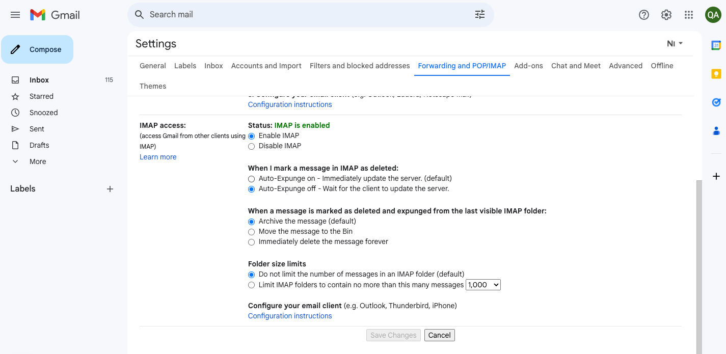The image size is (726, 354).
Task: Open Google Keep in side panel
Action: [x=716, y=74]
